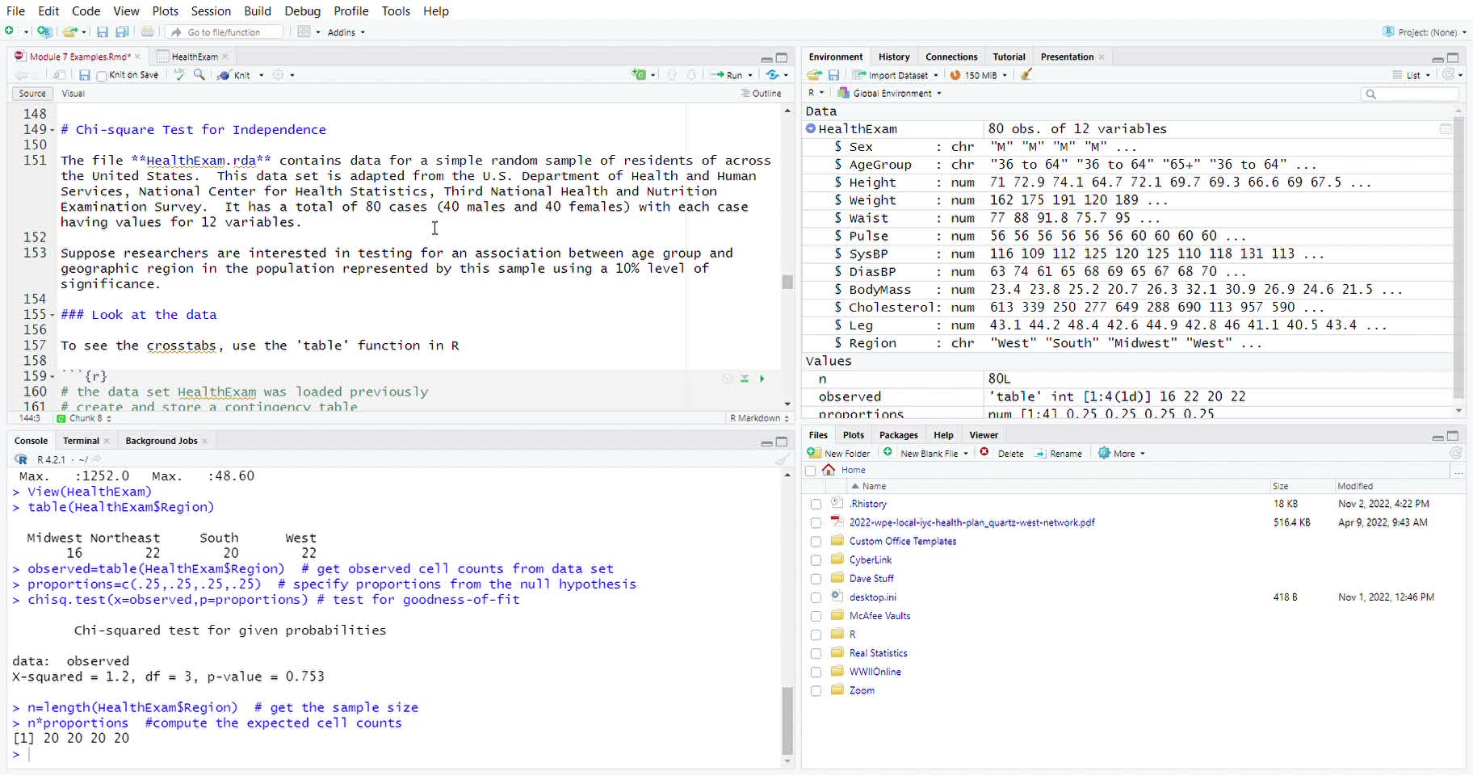
Task: Click the Create Project icon
Action: click(44, 31)
